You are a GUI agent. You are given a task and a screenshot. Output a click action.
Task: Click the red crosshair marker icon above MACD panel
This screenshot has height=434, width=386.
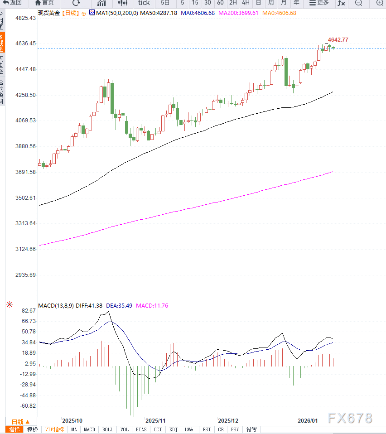coord(9,305)
